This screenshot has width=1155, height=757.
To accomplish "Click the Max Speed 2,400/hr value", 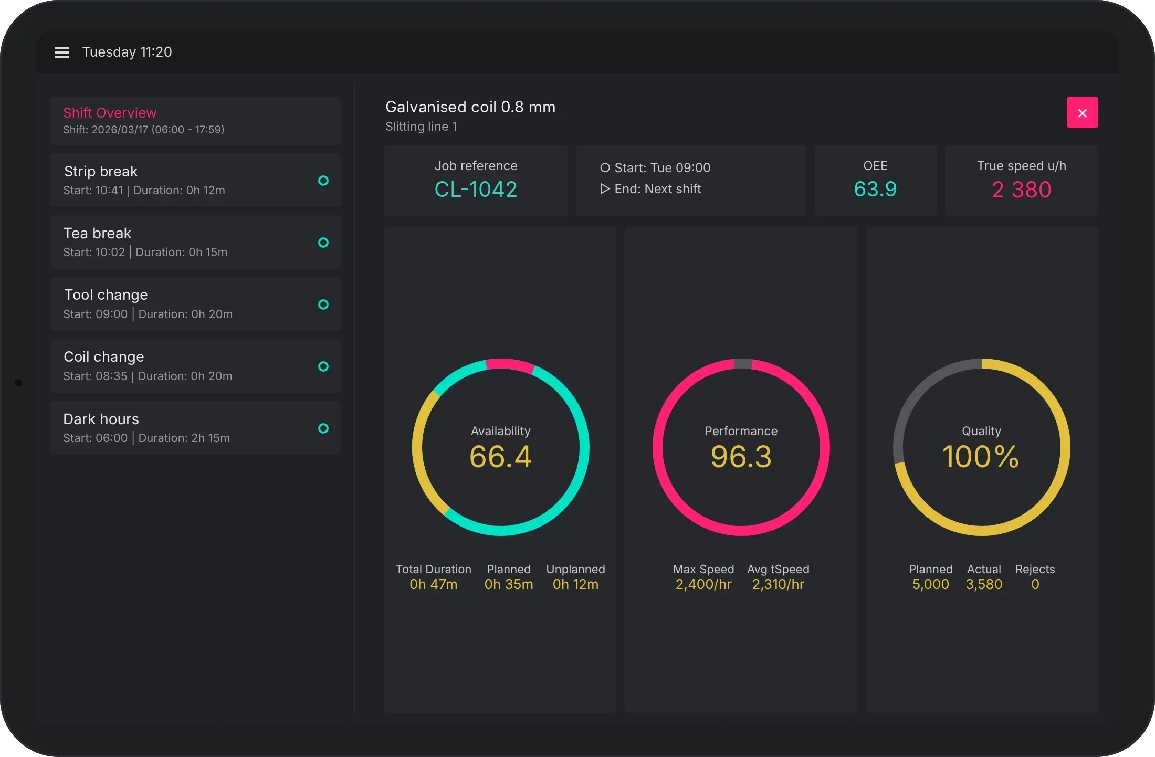I will click(x=703, y=585).
